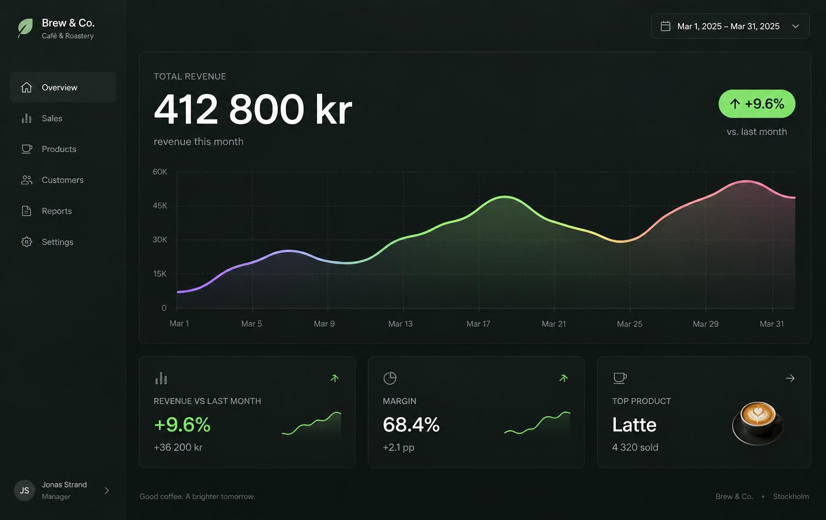Click the Products cup icon

26,149
